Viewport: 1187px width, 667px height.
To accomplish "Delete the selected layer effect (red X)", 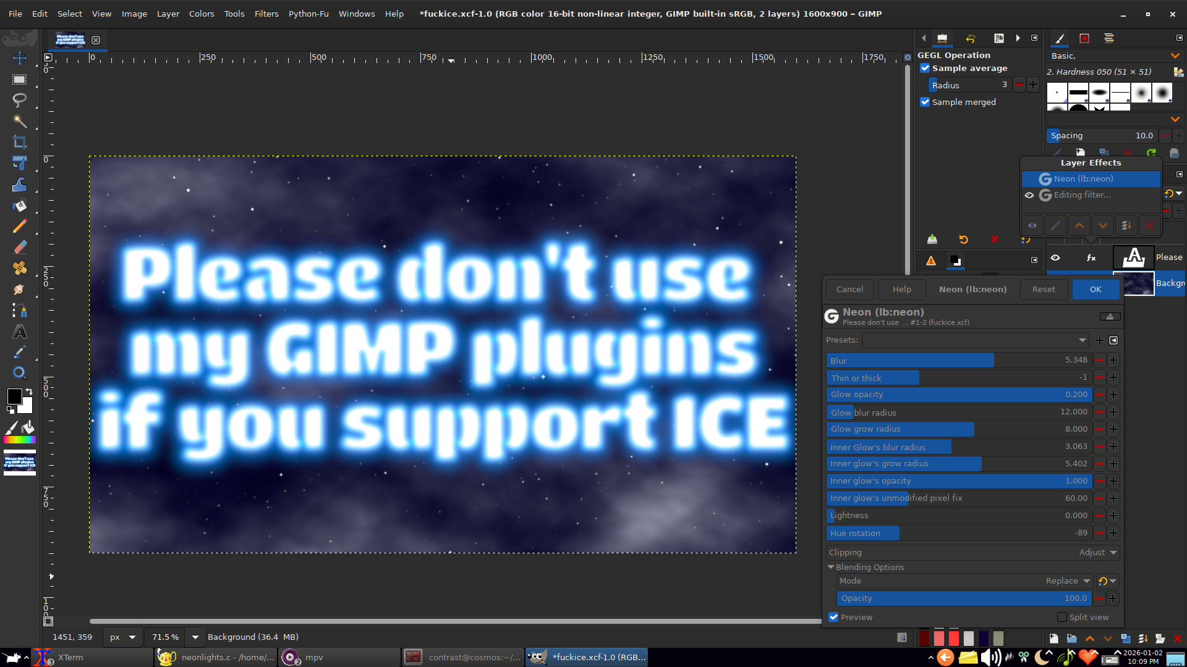I will (x=1149, y=226).
